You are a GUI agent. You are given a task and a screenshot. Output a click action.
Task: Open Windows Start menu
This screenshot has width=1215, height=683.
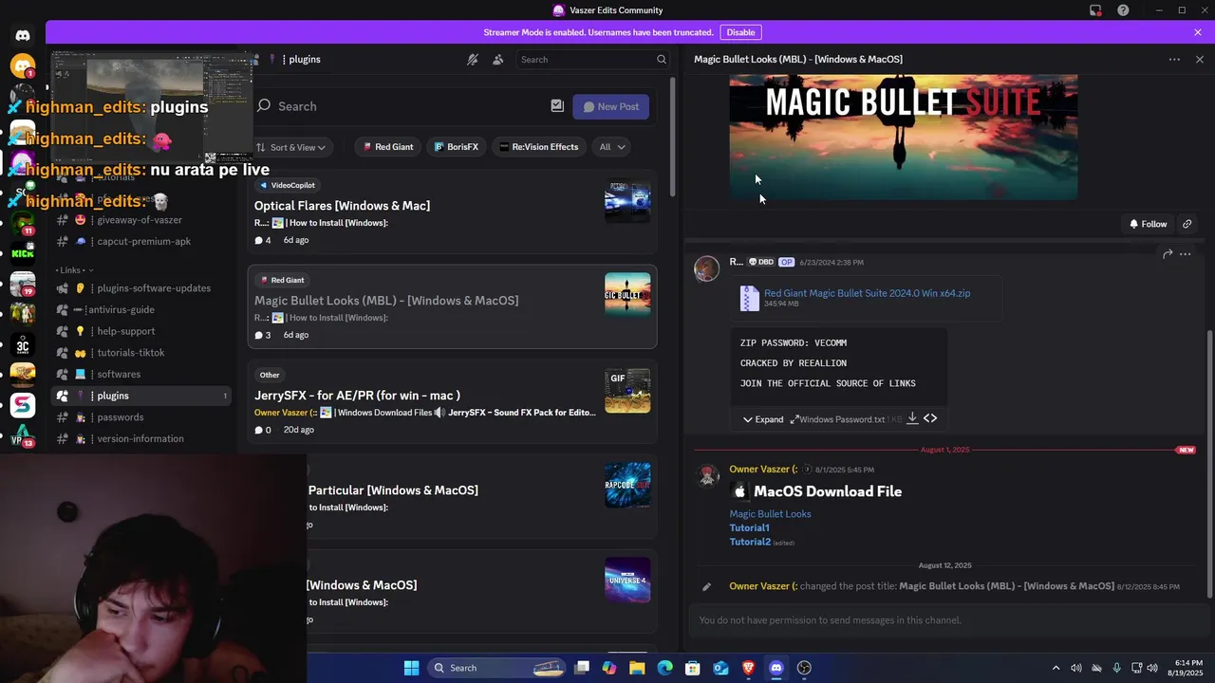pos(411,668)
